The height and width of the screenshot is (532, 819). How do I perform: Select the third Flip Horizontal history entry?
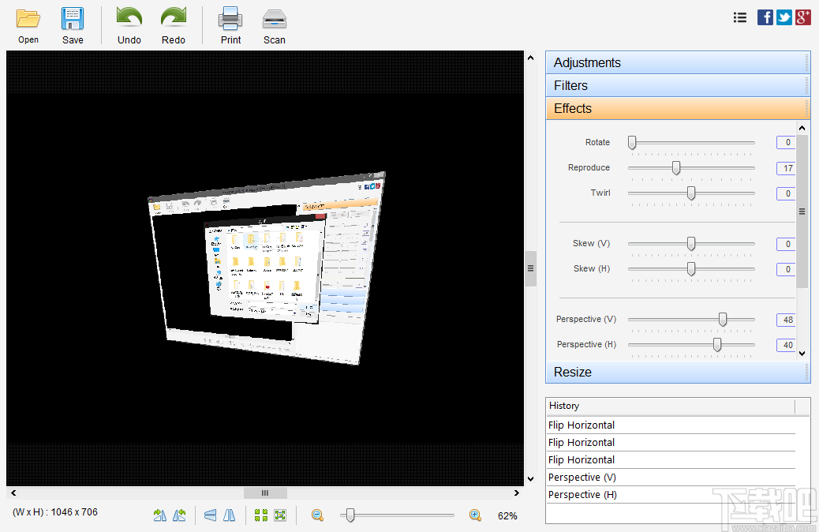click(x=671, y=460)
